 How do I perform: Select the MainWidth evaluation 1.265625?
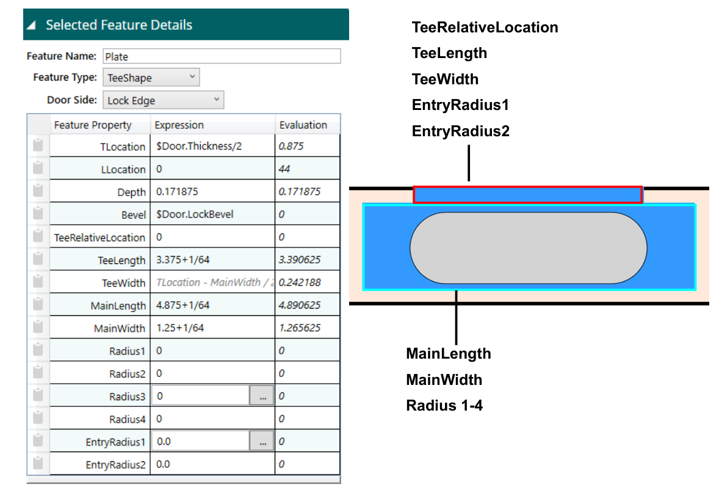tap(300, 328)
